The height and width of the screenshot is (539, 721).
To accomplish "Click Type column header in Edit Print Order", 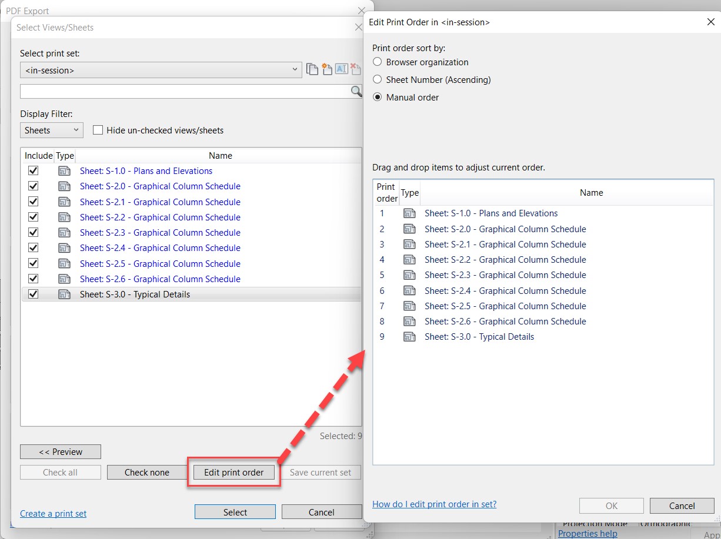I will [410, 193].
